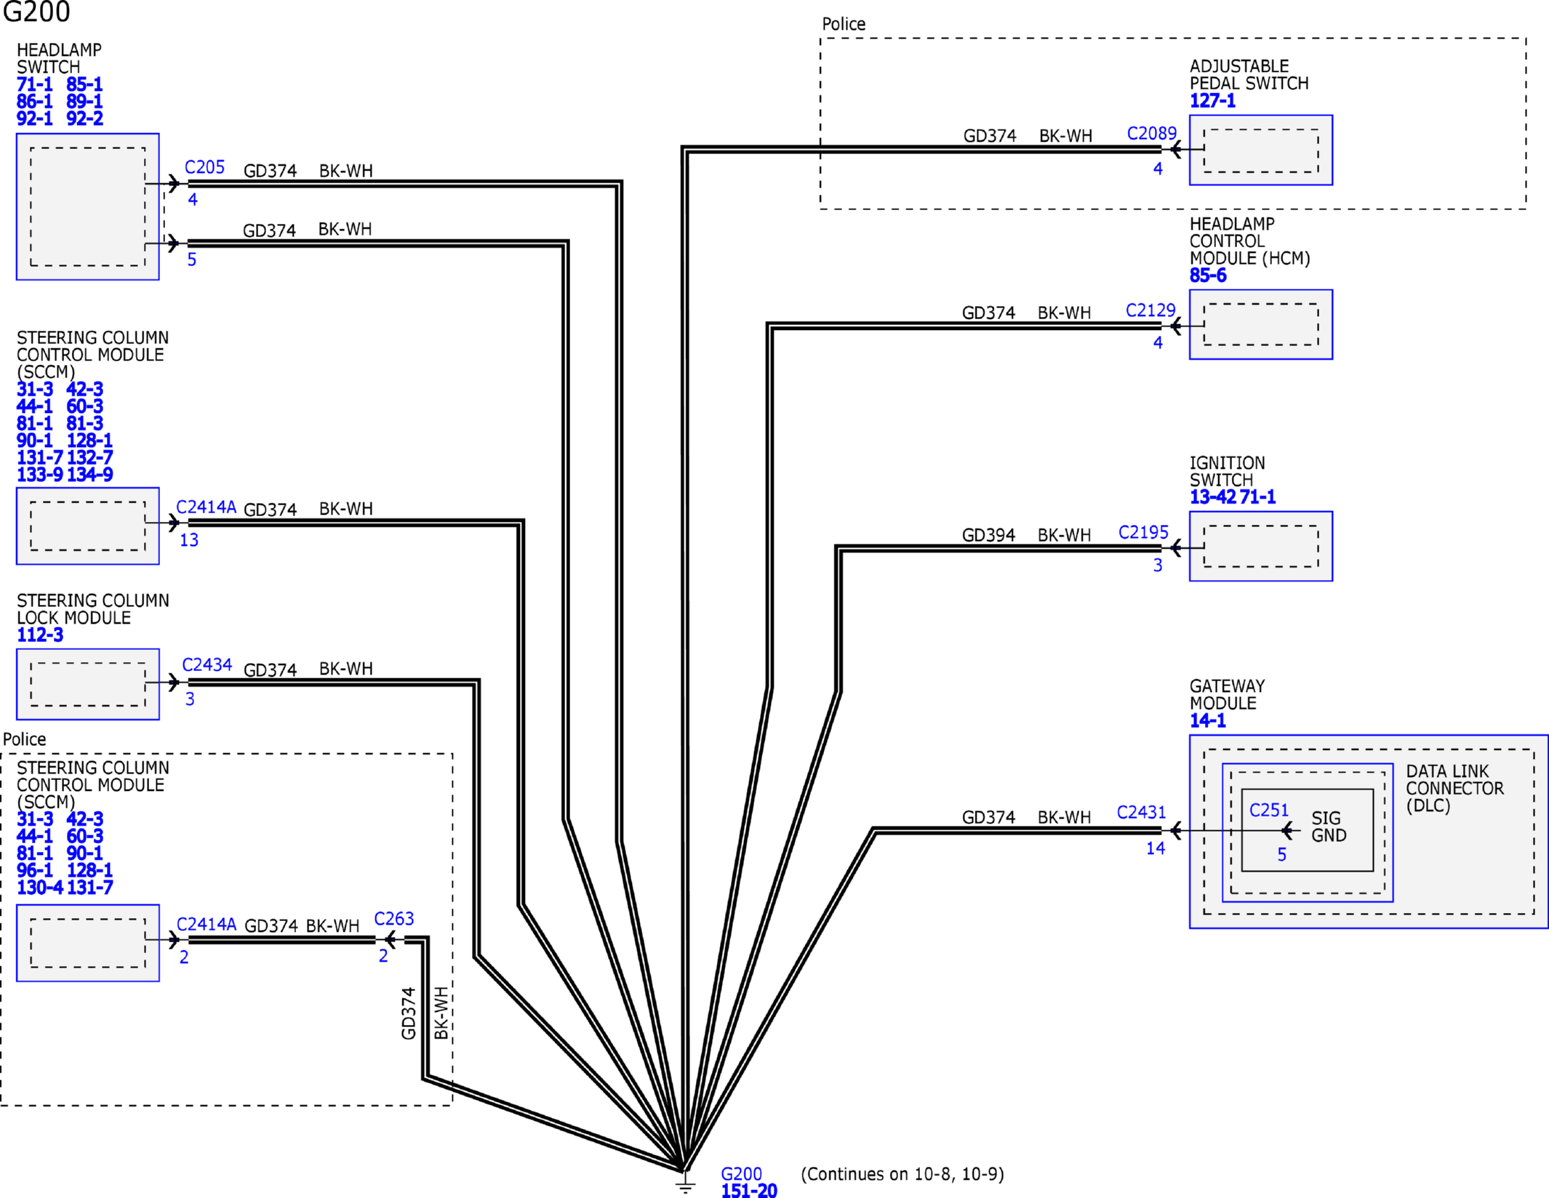Open the 13-42 ignition switch page reference
1549x1198 pixels.
click(1212, 497)
